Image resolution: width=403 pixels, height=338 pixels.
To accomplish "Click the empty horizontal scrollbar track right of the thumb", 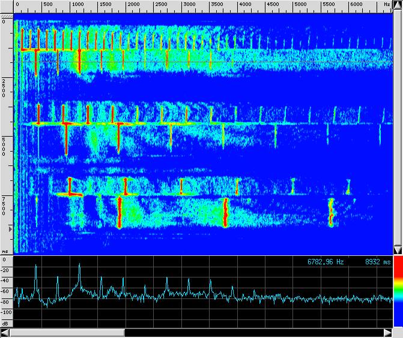I will click(252, 333).
